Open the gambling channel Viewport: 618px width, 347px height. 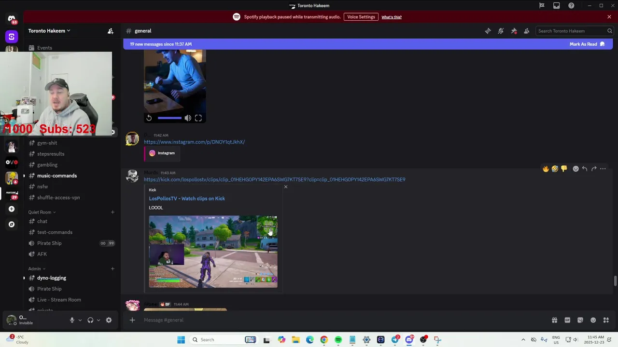point(47,165)
